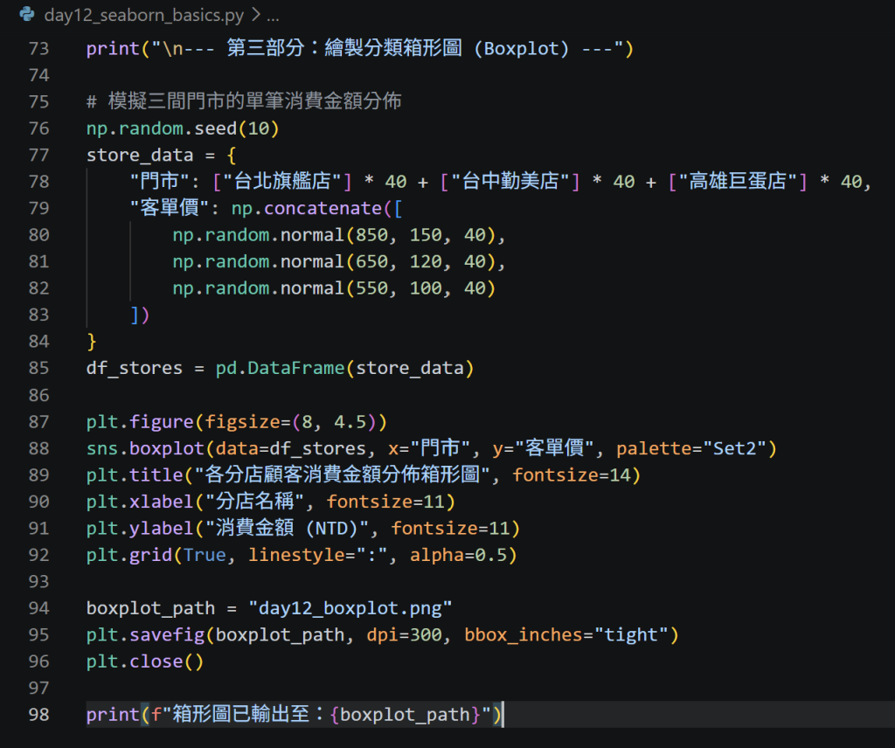
Task: Click dpi=300 argument on line 95
Action: pos(404,634)
